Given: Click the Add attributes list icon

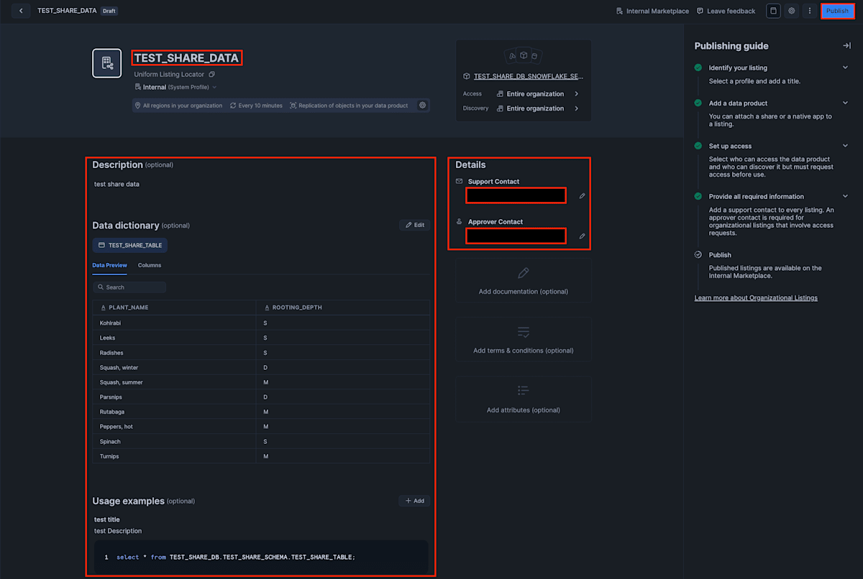Looking at the screenshot, I should coord(523,391).
